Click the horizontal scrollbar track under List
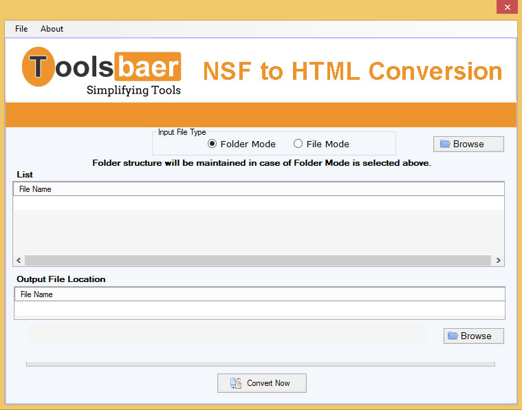Viewport: 522px width, 410px height. (x=258, y=261)
